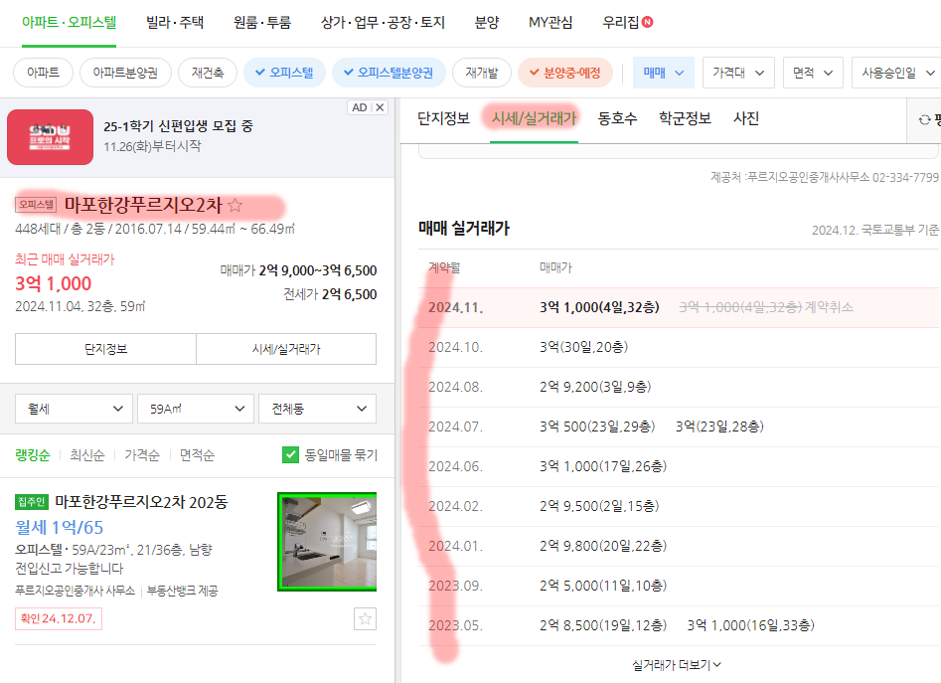Open the 우리집 top tab
The image size is (941, 683).
tap(620, 22)
